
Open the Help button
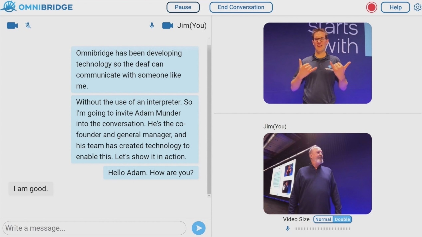click(x=395, y=7)
